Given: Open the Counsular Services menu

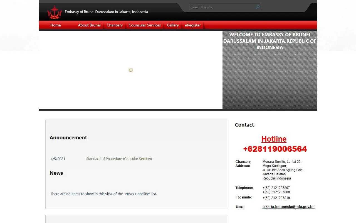Looking at the screenshot, I should [145, 25].
